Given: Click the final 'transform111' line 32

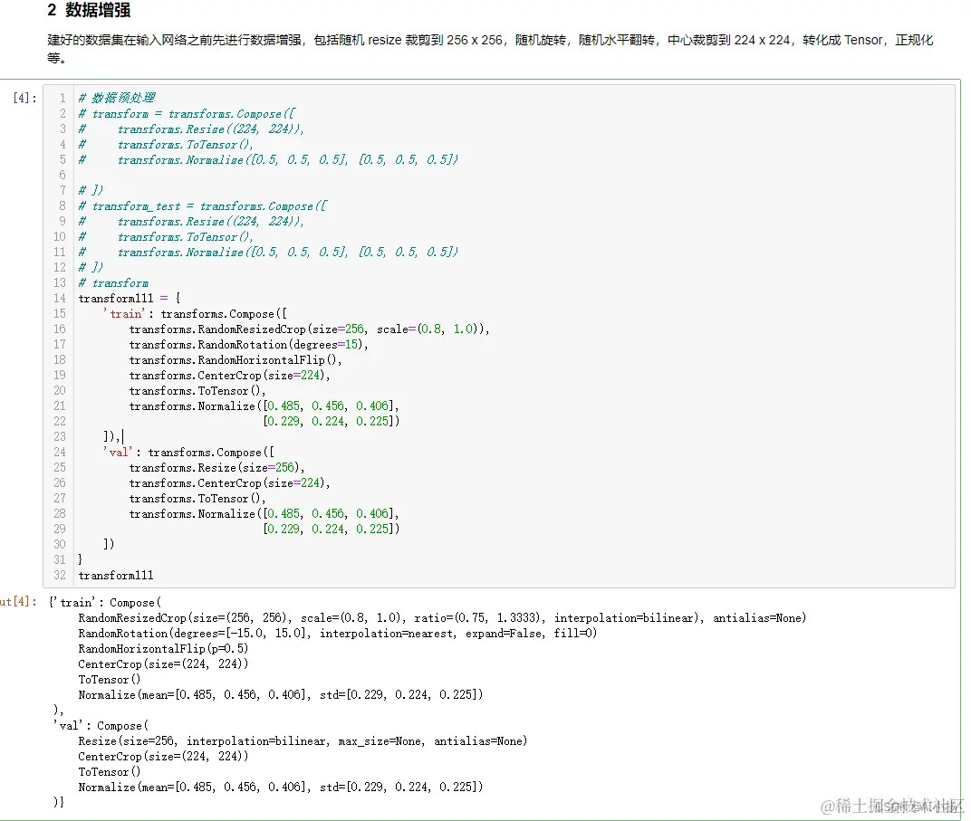Looking at the screenshot, I should [116, 576].
